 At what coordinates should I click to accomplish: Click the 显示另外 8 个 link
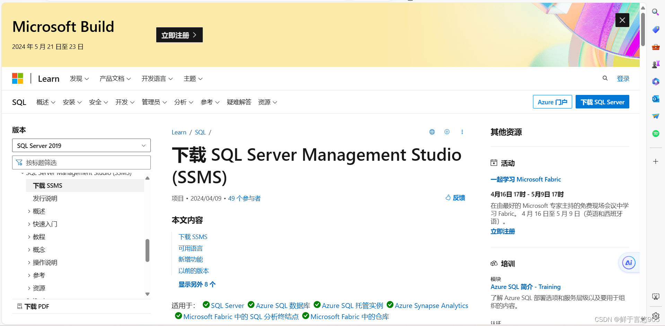pyautogui.click(x=197, y=284)
